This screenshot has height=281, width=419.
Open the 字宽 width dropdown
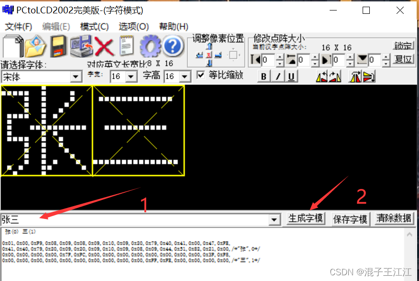pos(131,77)
